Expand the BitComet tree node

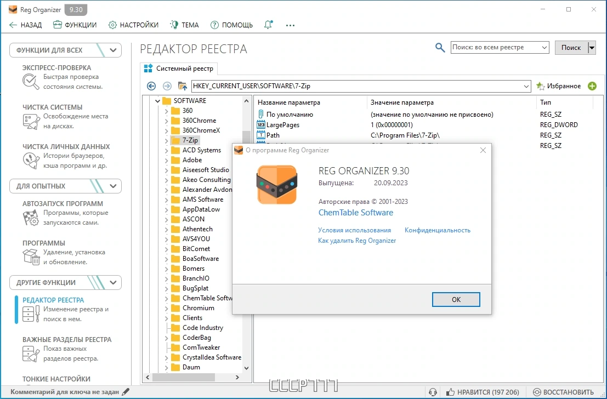[167, 249]
